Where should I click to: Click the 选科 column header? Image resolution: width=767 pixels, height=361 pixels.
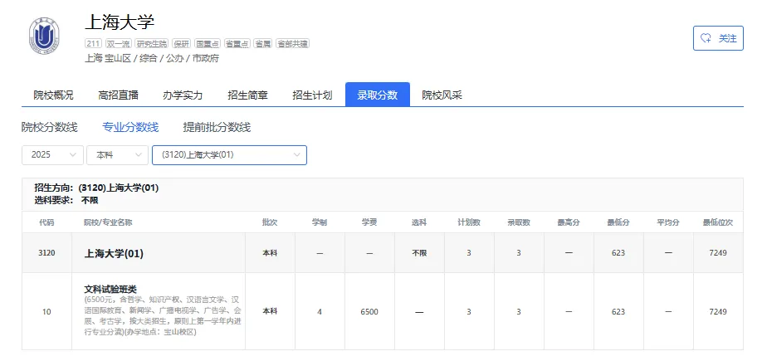[x=419, y=222]
